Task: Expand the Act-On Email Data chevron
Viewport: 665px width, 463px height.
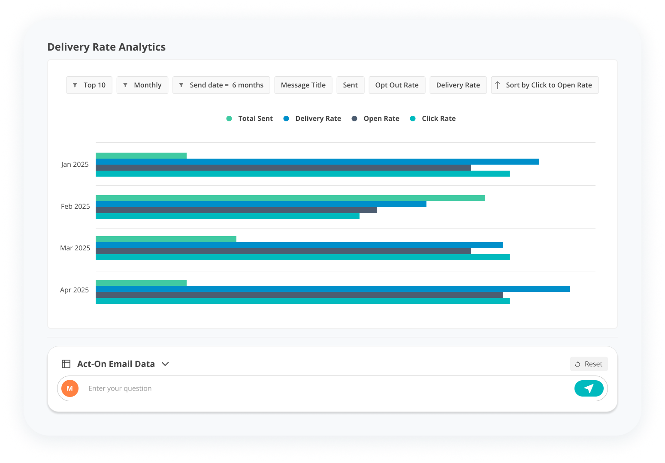Action: pos(165,364)
